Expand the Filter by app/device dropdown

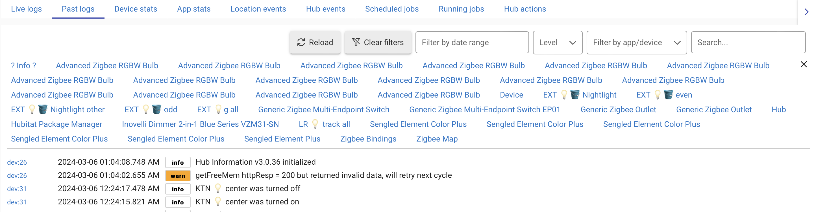tap(636, 42)
